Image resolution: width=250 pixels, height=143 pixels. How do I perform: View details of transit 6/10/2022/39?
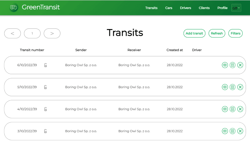tap(225, 65)
